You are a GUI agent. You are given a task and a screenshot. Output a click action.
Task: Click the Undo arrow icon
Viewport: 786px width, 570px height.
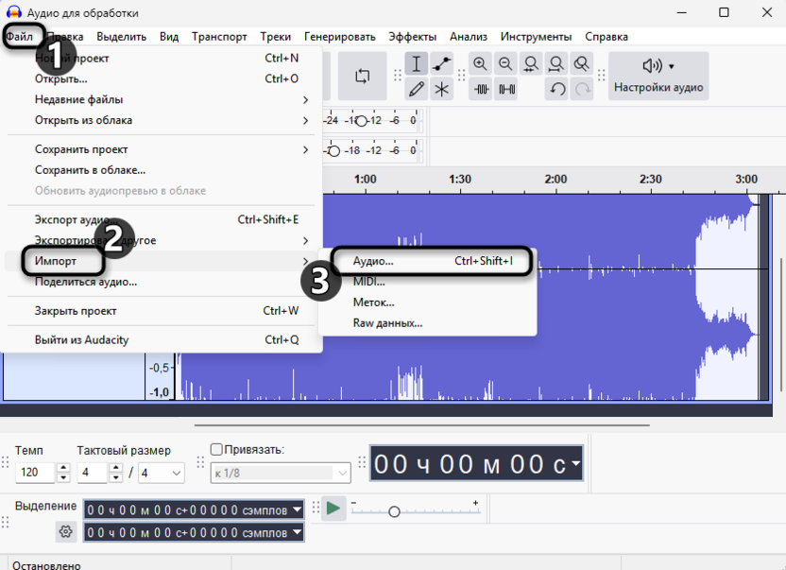tap(557, 89)
